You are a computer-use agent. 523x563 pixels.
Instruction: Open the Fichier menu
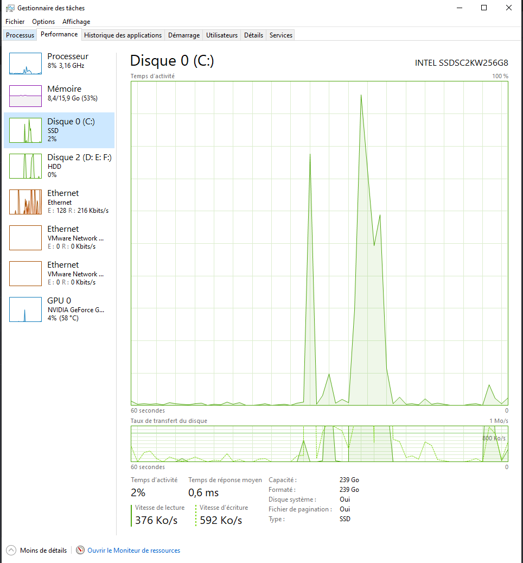[14, 22]
